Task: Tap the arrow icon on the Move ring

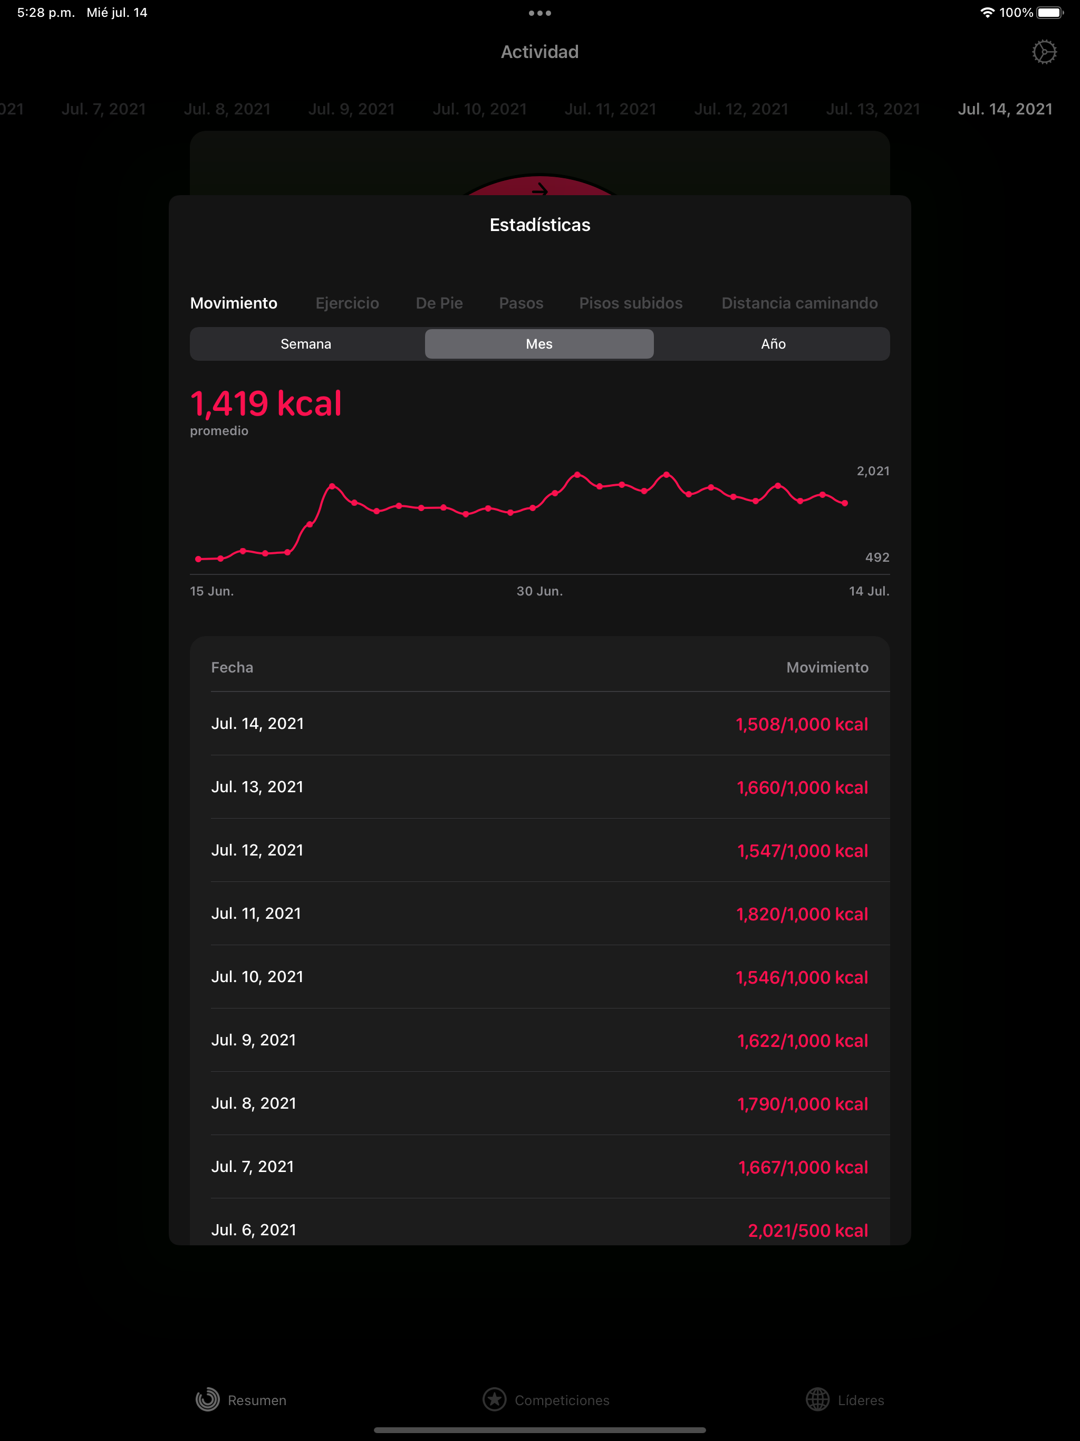Action: point(540,189)
